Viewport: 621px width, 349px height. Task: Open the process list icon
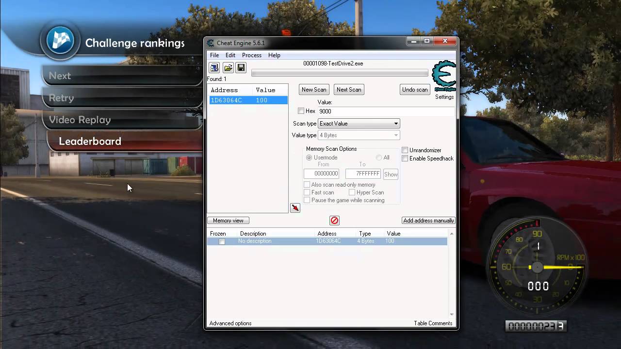pos(214,67)
